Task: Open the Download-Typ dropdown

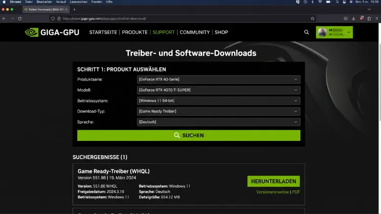Action: (218, 112)
